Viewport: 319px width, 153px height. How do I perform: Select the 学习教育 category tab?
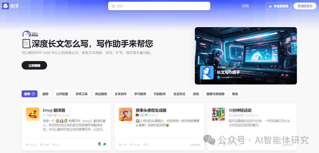point(140,94)
